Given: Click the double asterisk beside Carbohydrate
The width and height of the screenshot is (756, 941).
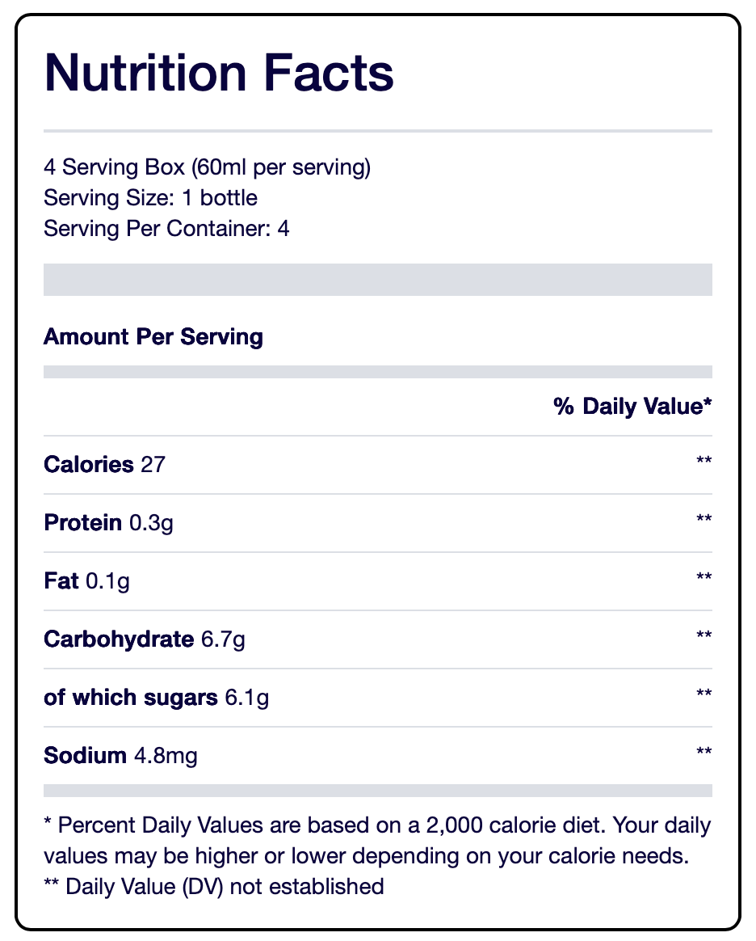Looking at the screenshot, I should pos(703,635).
